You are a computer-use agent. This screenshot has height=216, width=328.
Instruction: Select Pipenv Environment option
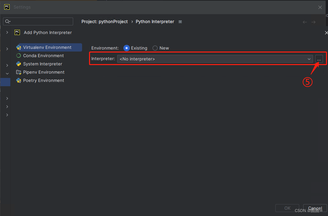pos(44,72)
